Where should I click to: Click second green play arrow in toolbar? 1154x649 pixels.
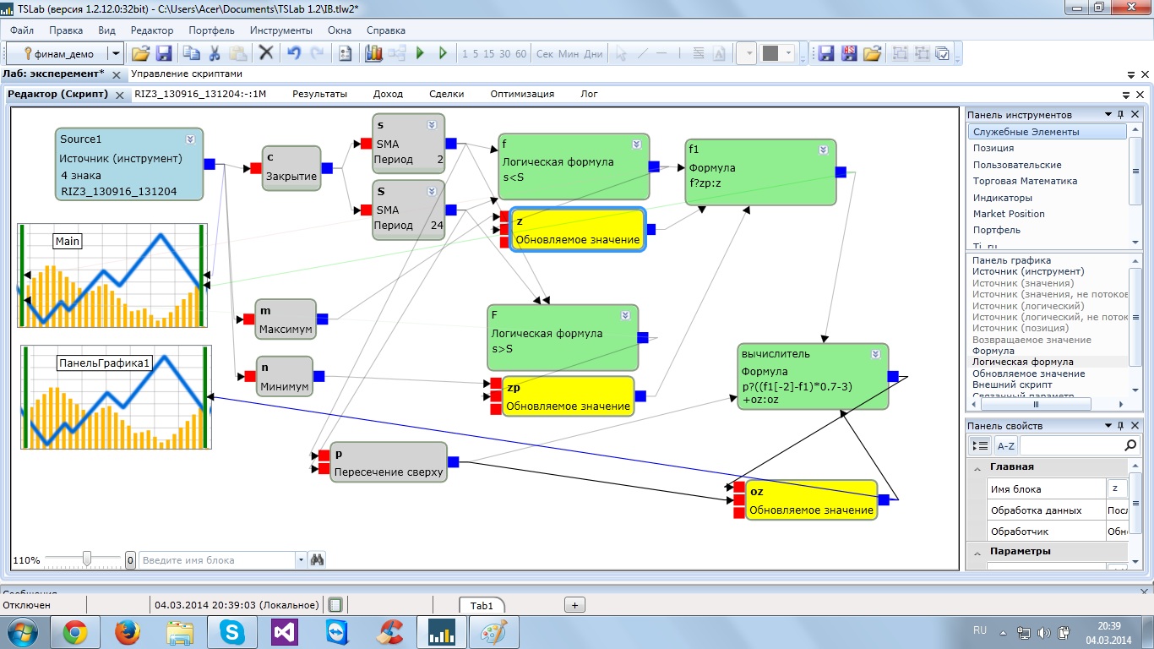click(443, 53)
